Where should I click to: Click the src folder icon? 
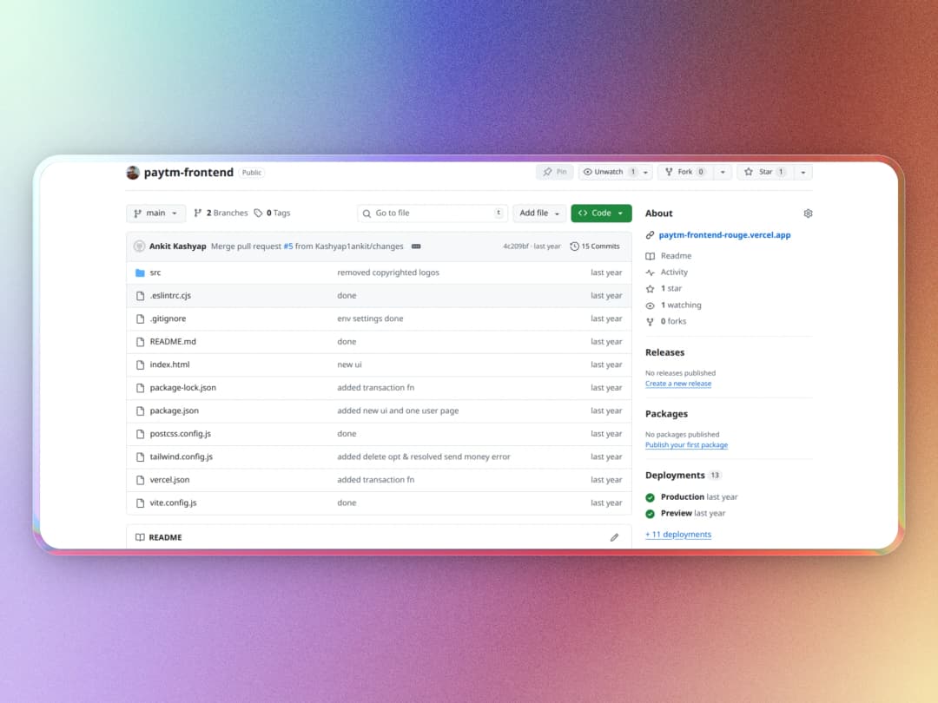(x=140, y=273)
